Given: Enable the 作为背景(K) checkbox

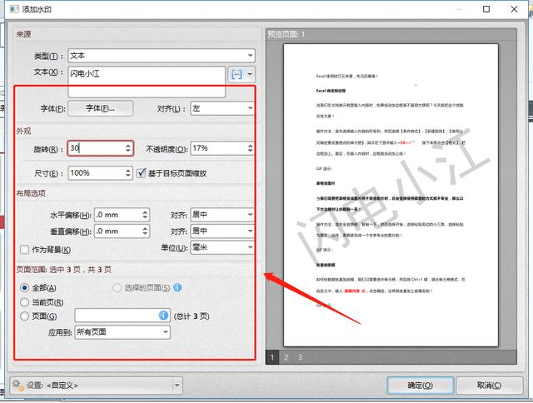Looking at the screenshot, I should coord(24,250).
